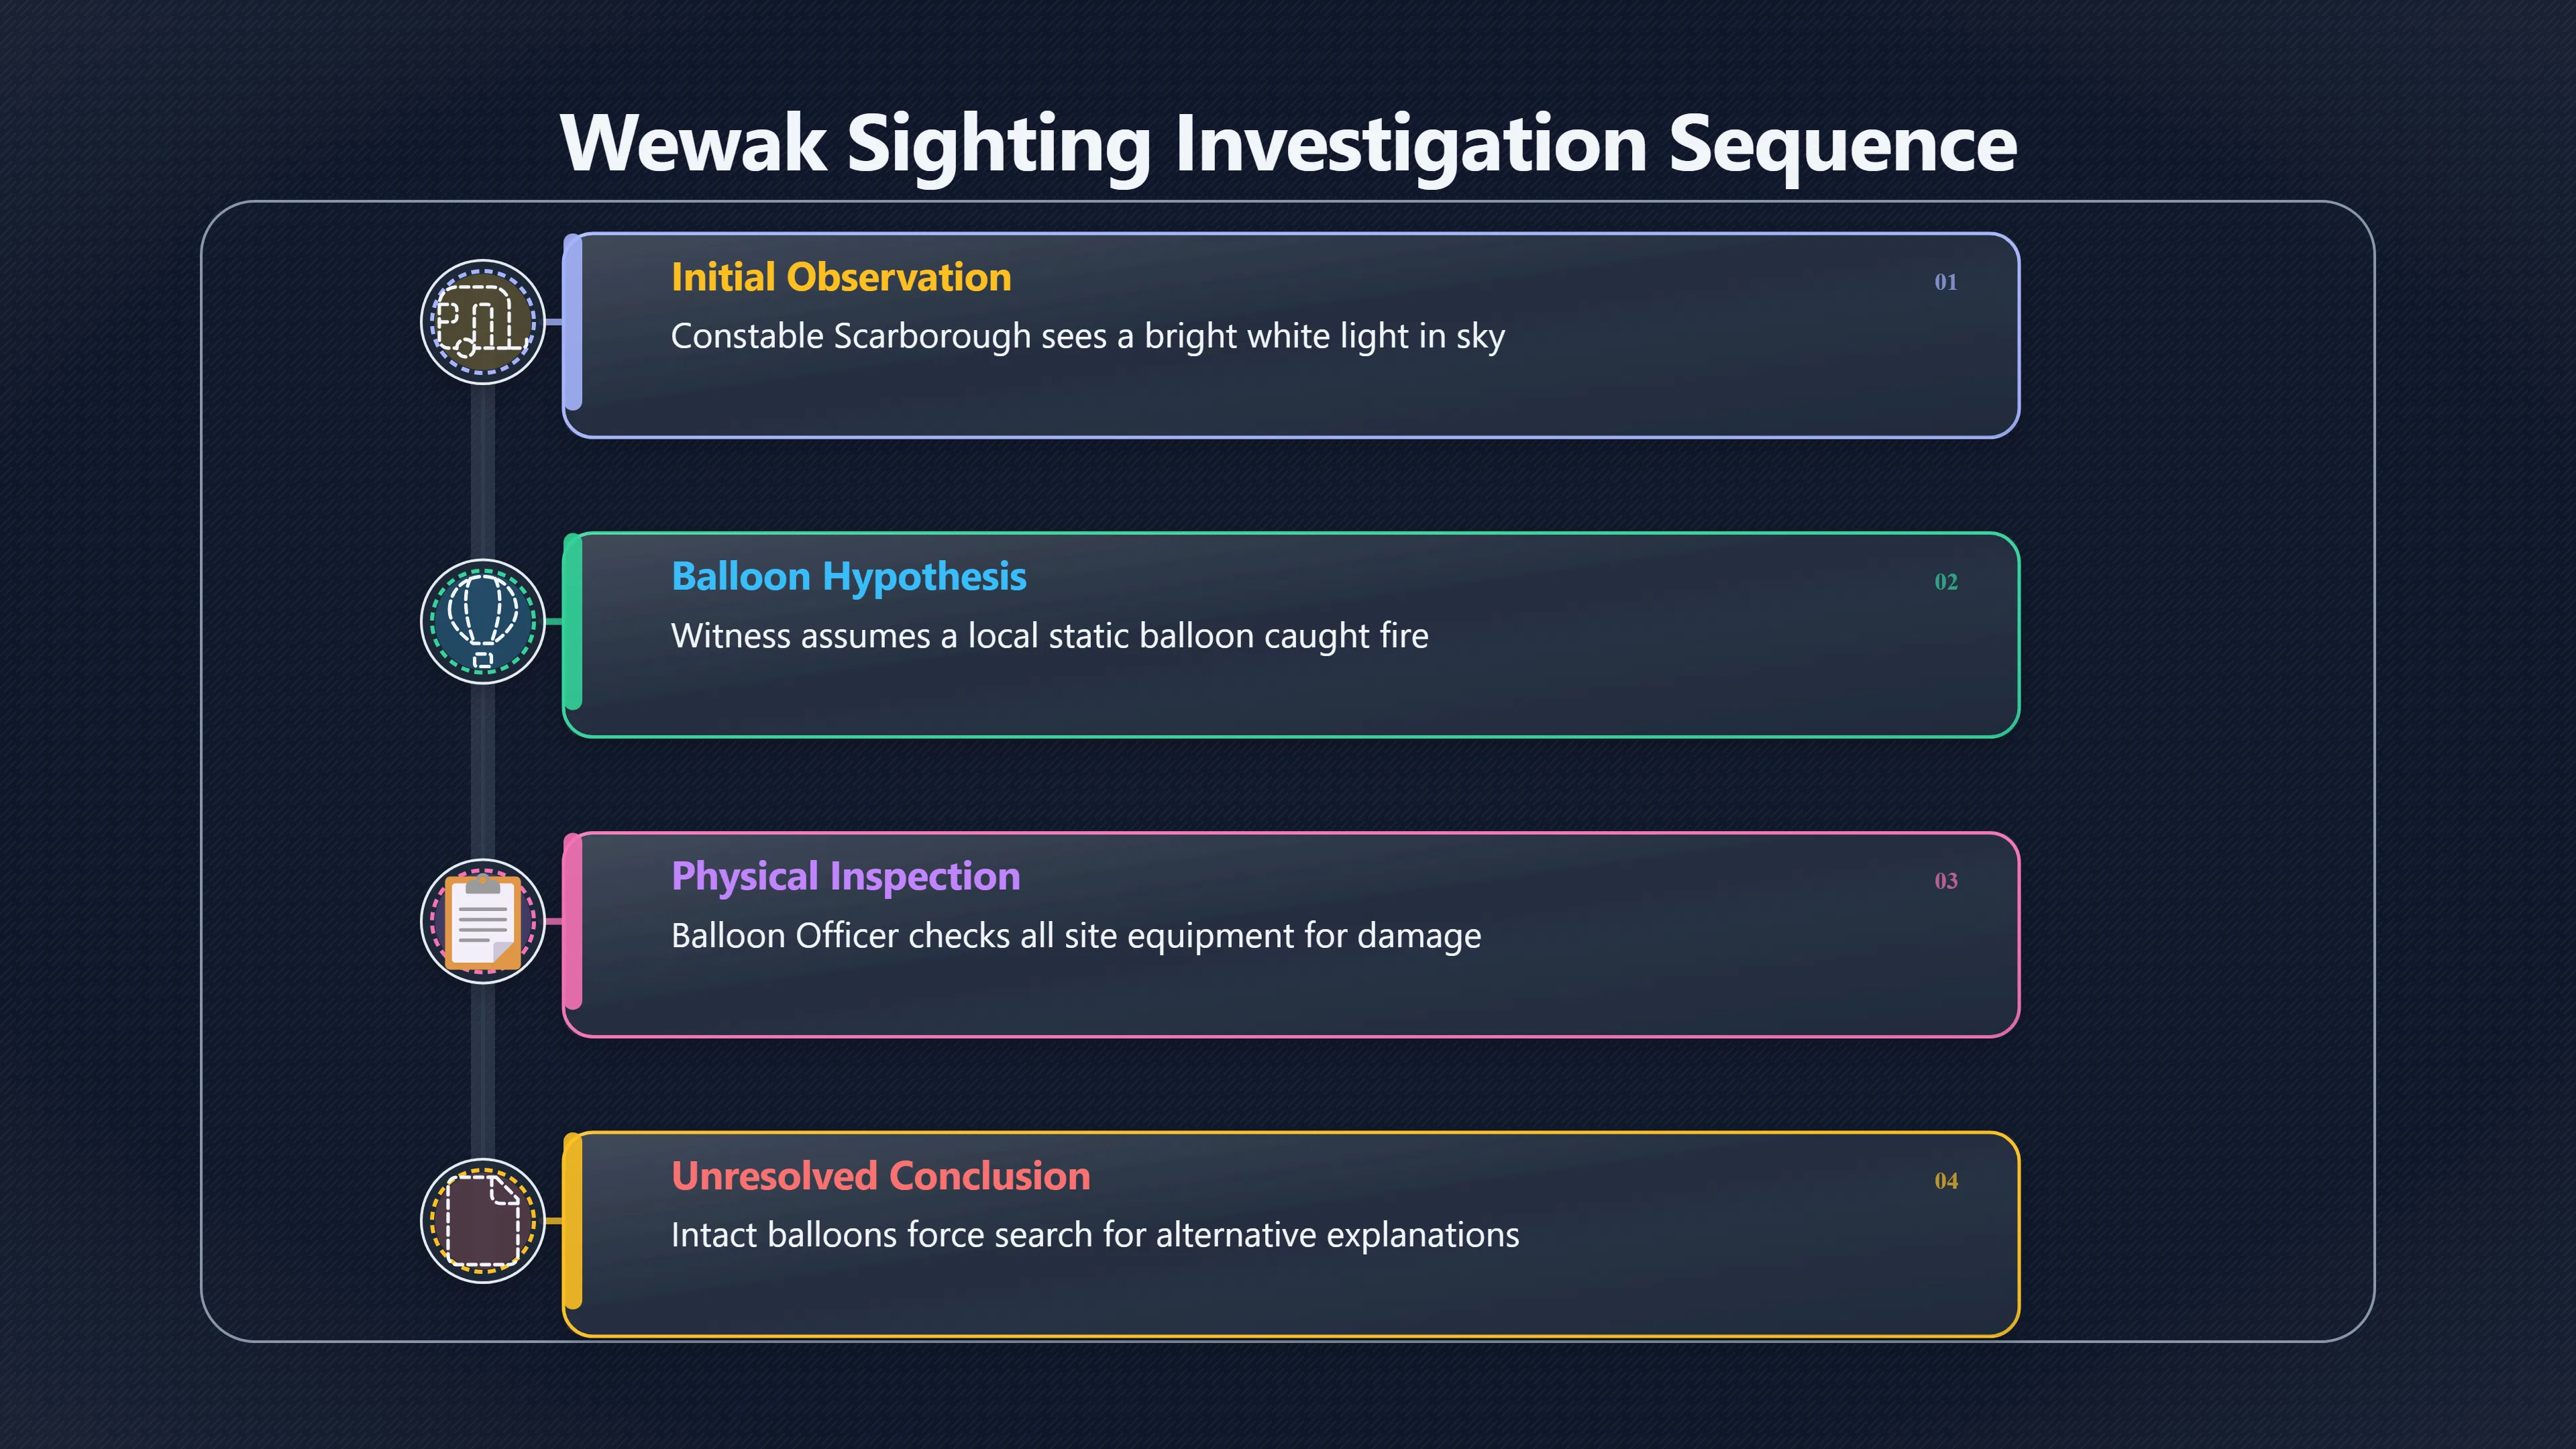The height and width of the screenshot is (1449, 2576).
Task: Select the Unresolved Conclusion heading
Action: (x=880, y=1176)
